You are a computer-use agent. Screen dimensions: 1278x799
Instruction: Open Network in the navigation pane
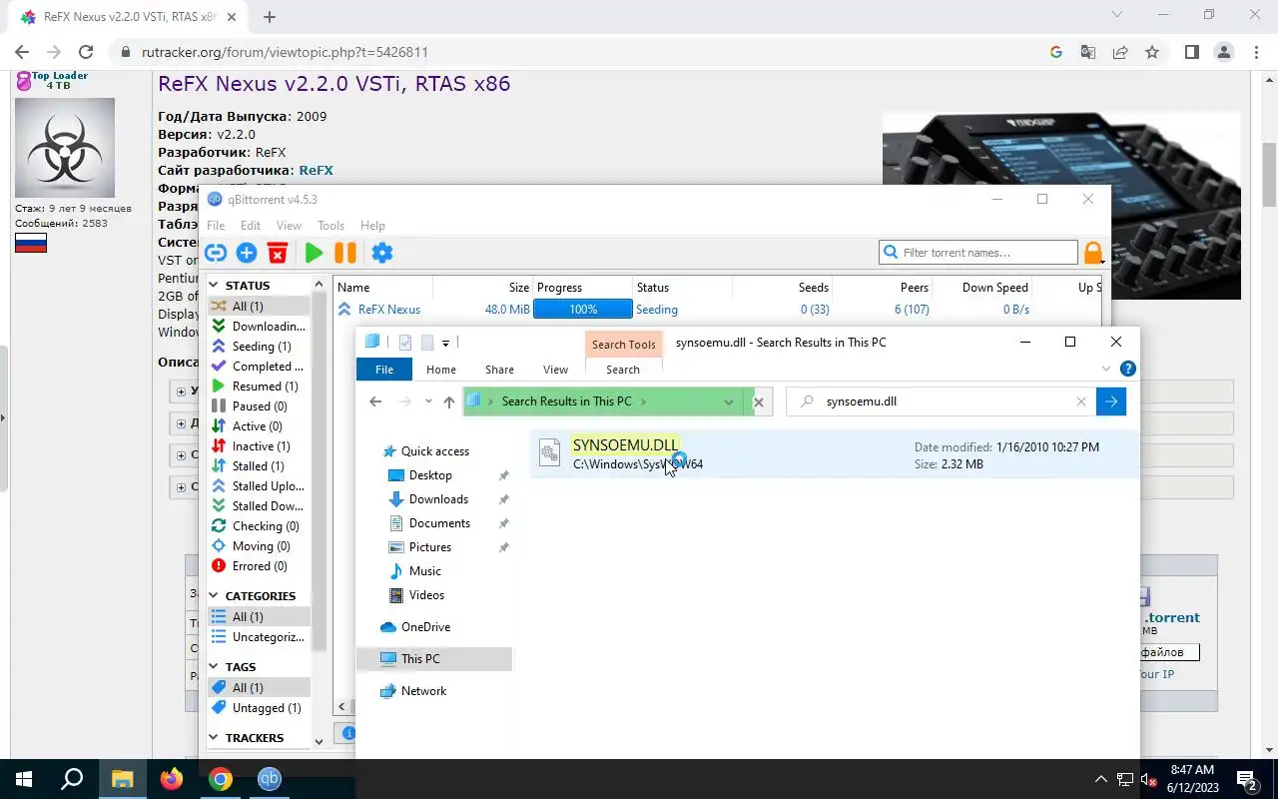tap(423, 691)
